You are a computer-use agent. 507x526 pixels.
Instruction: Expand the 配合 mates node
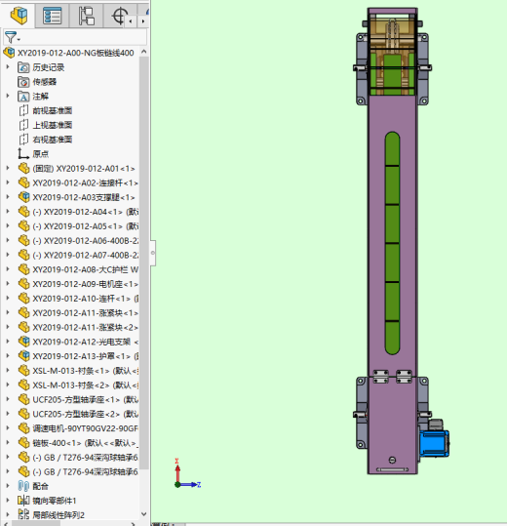(x=8, y=486)
